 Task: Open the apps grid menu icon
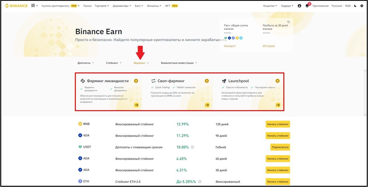(33, 6)
